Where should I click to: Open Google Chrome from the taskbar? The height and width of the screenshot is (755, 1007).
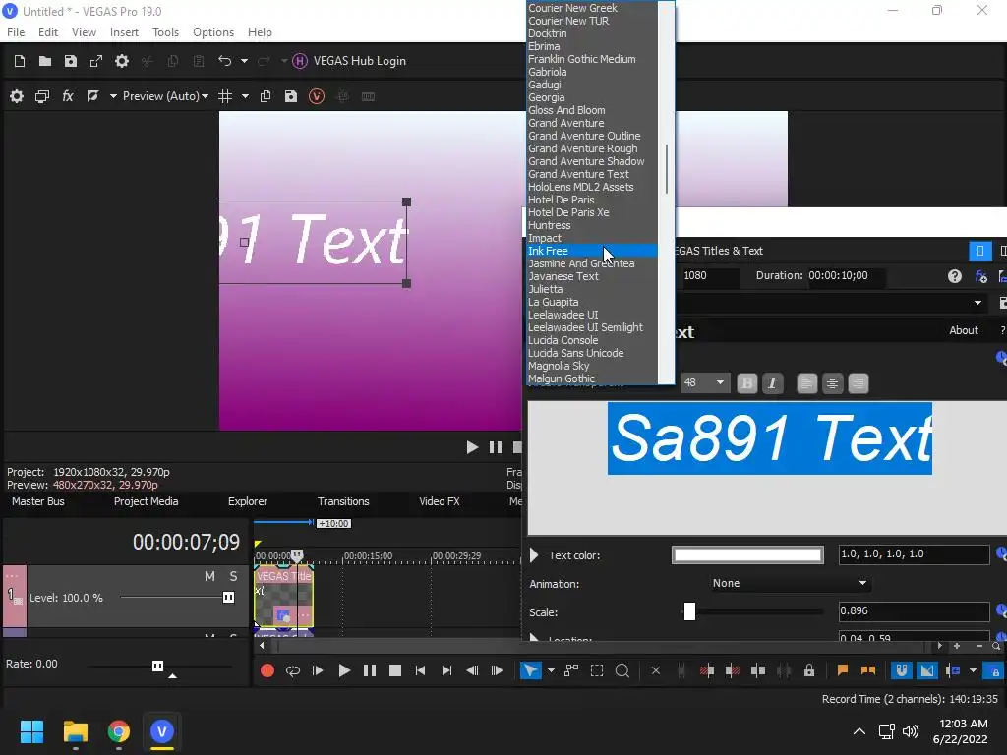point(119,731)
